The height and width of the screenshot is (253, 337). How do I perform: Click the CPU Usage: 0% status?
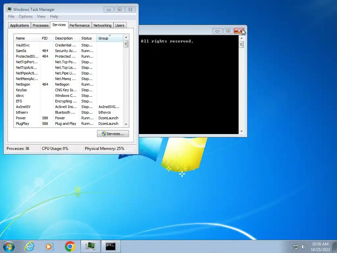click(55, 149)
